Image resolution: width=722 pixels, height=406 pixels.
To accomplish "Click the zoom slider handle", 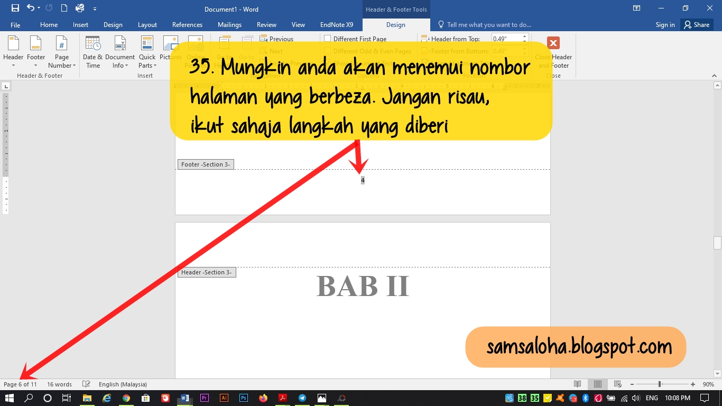I will pyautogui.click(x=660, y=384).
